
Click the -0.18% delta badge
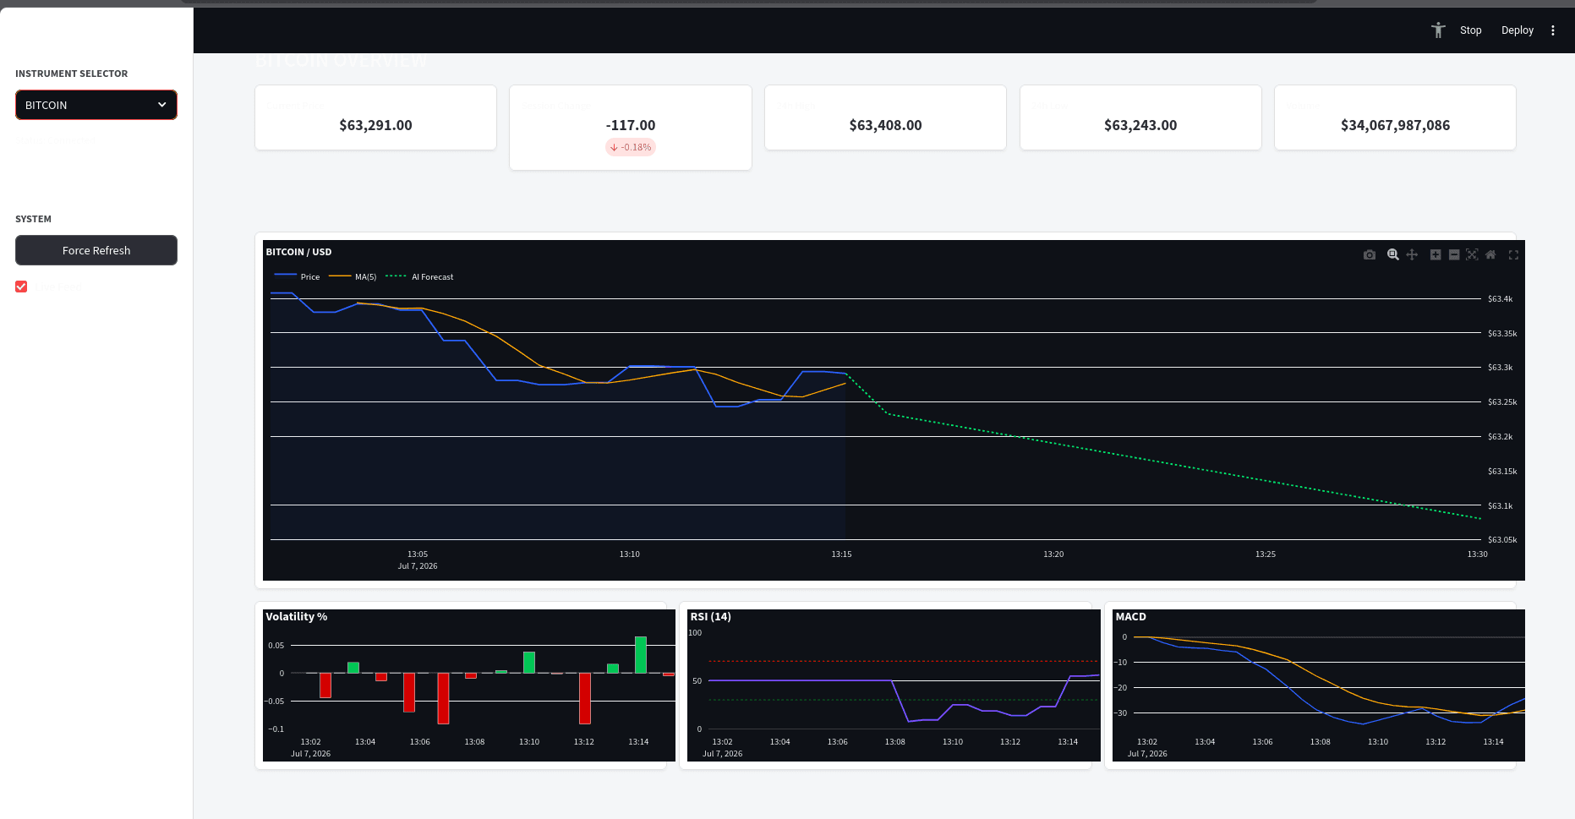pos(631,147)
